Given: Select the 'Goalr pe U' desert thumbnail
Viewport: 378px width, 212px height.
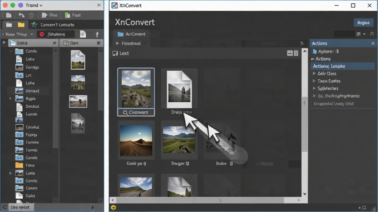Looking at the screenshot, I should coord(136,140).
